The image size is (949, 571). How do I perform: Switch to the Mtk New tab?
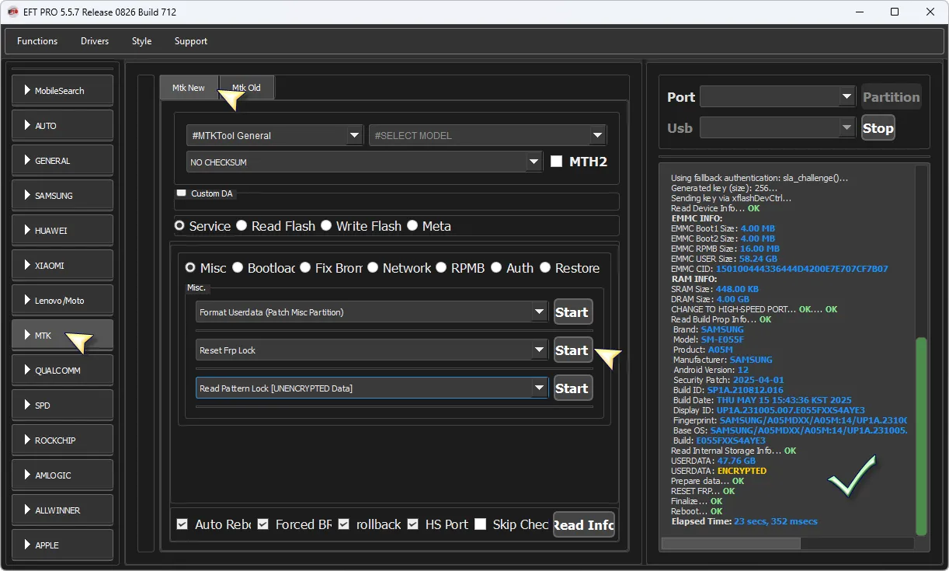click(189, 88)
